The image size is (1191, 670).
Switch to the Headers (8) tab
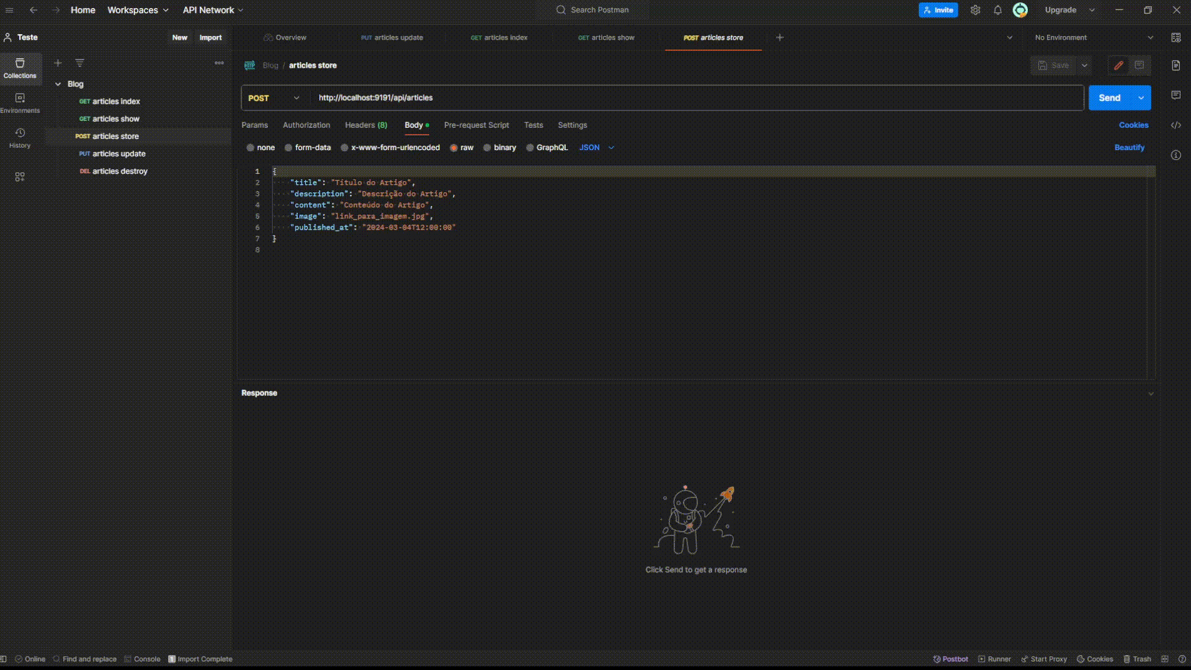point(366,125)
